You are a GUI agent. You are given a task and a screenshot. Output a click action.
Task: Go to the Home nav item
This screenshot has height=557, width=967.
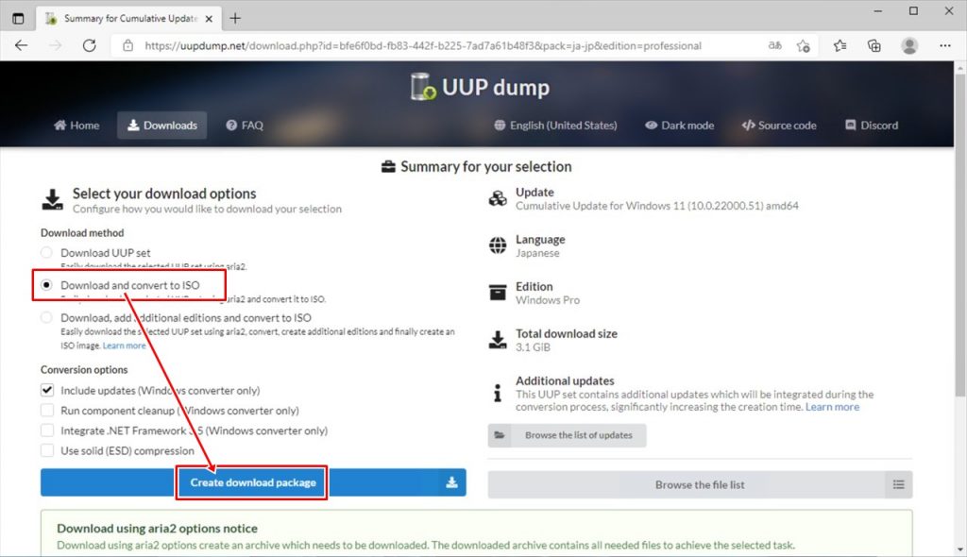(x=76, y=126)
